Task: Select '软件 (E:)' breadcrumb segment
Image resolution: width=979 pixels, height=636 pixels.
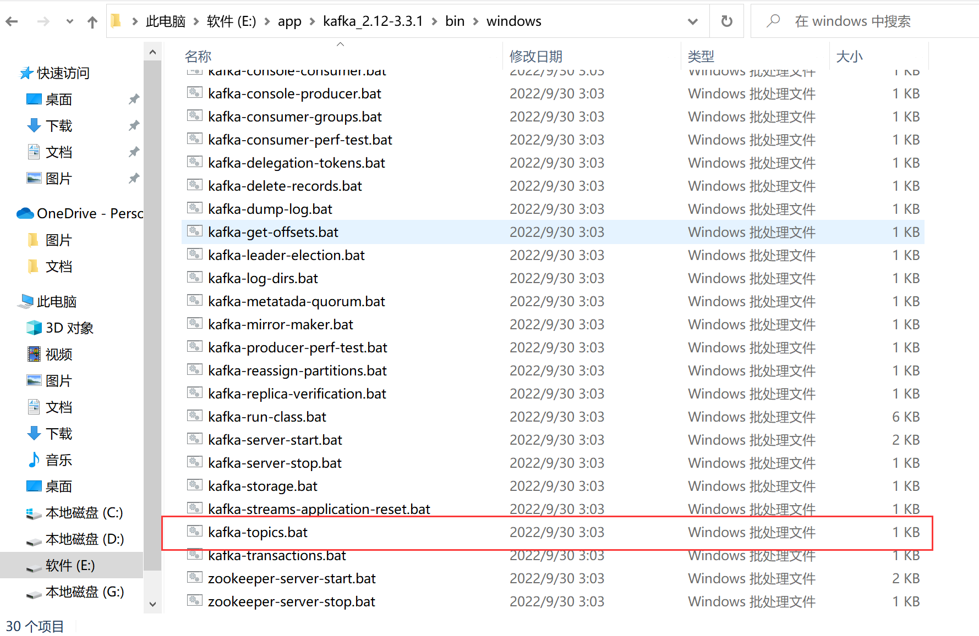Action: click(231, 21)
